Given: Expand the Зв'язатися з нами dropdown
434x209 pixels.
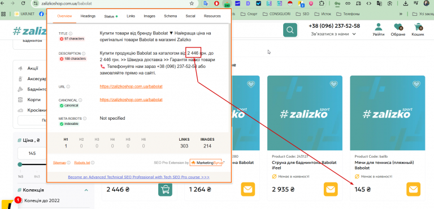Looking at the screenshot, I should click(333, 34).
